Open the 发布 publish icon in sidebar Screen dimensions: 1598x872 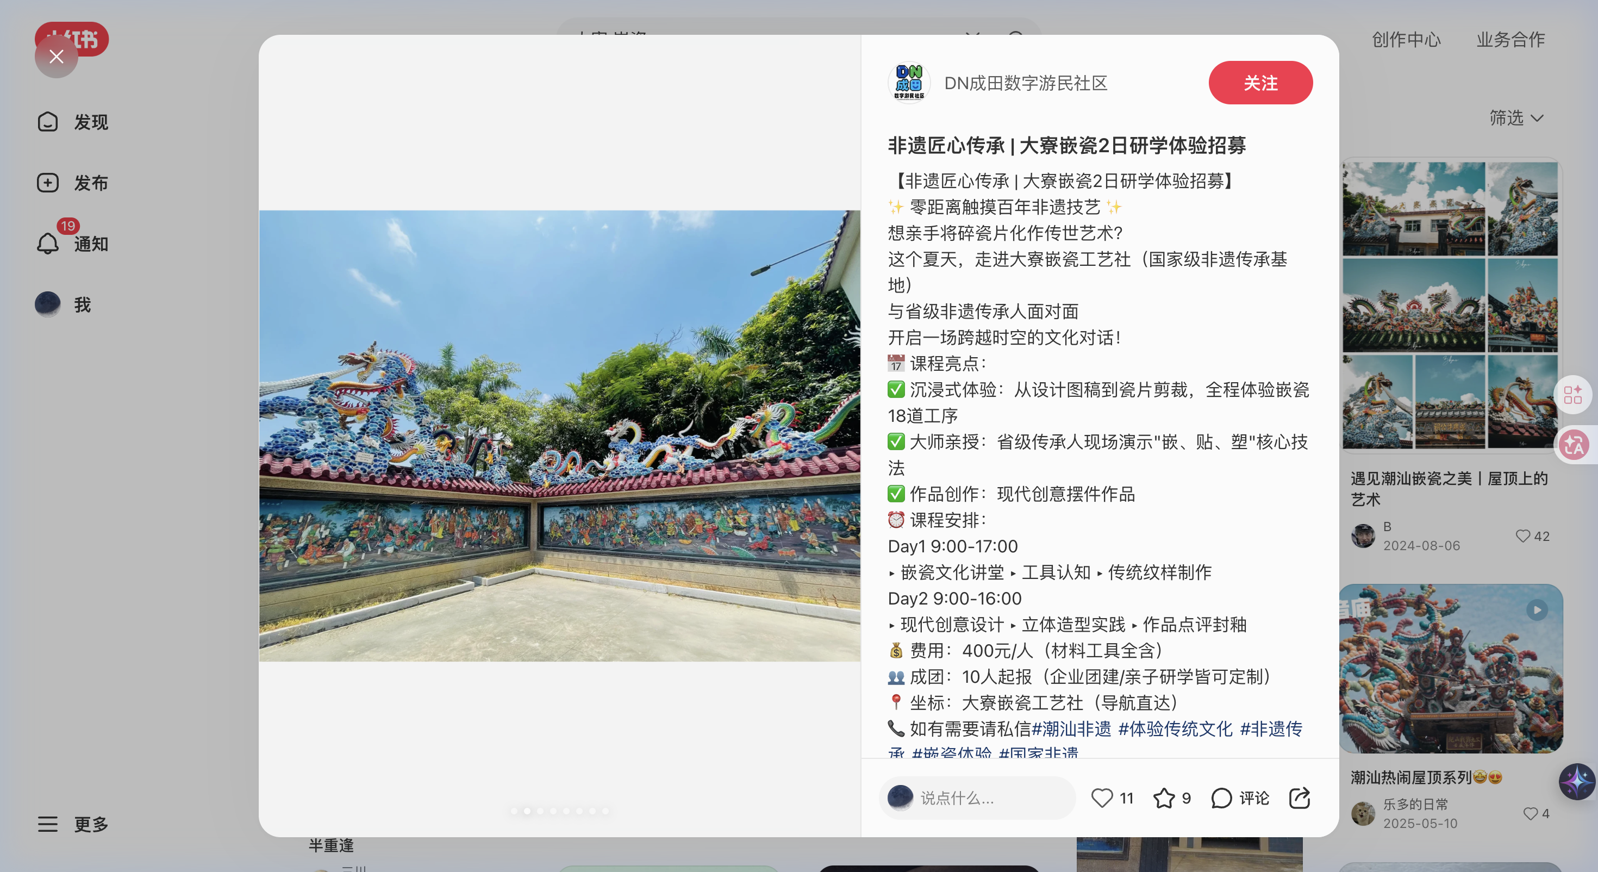point(48,183)
